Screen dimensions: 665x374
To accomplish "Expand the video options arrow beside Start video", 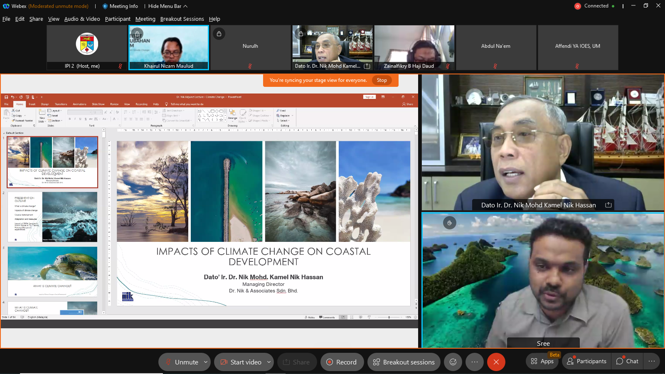I will (269, 362).
